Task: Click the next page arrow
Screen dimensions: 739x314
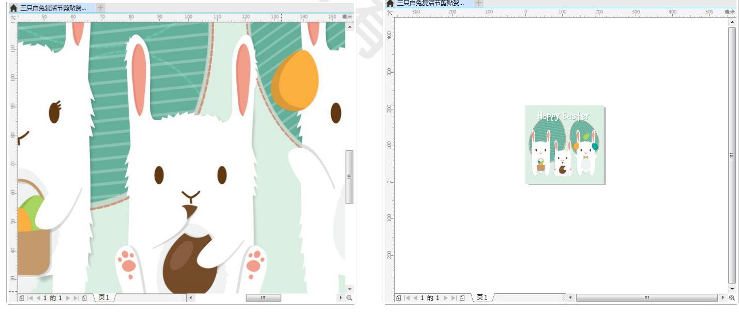Action: pos(68,296)
